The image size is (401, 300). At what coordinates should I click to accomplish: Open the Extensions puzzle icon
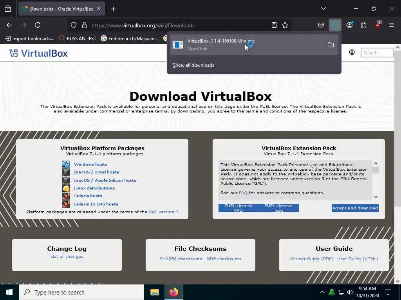coord(363,25)
